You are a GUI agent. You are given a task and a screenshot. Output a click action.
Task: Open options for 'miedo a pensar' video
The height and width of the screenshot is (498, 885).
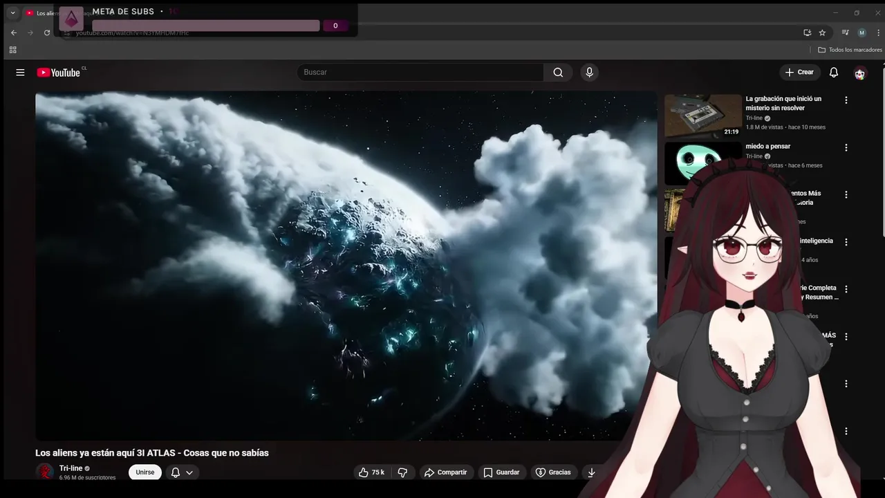pos(846,147)
